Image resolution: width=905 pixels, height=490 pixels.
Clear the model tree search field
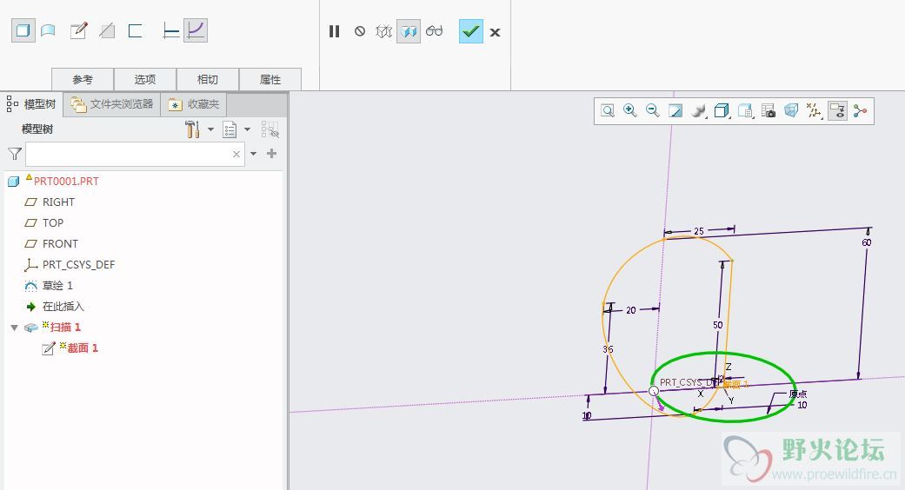point(236,154)
